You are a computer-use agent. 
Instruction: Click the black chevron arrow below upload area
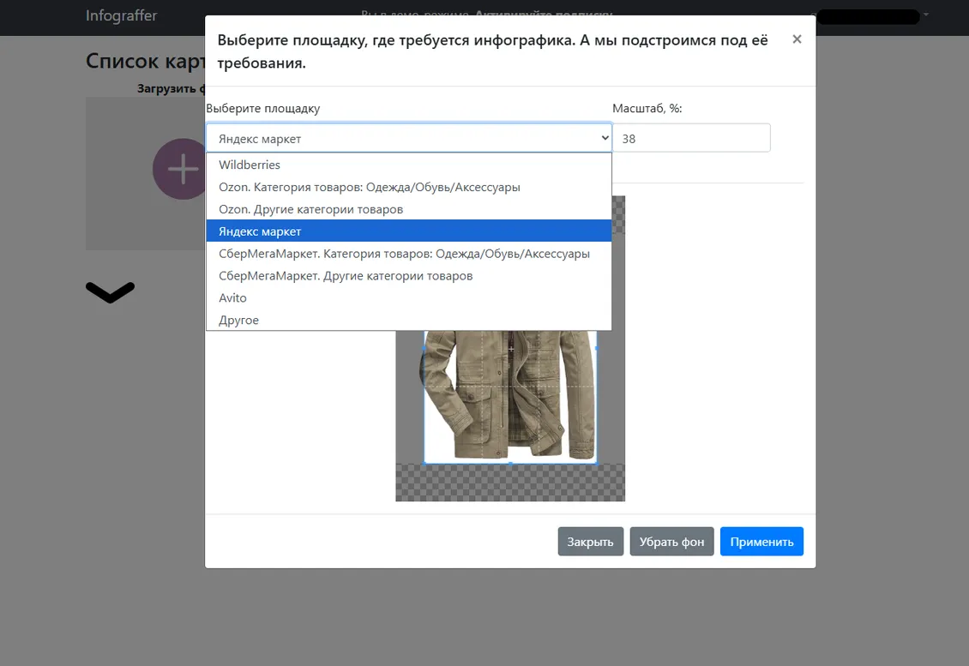110,292
